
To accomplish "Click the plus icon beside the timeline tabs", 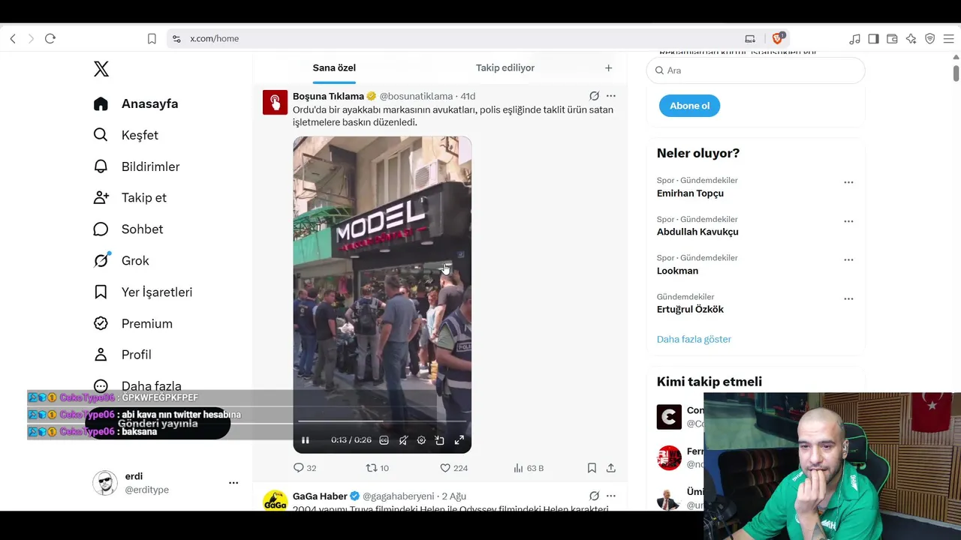I will (608, 67).
